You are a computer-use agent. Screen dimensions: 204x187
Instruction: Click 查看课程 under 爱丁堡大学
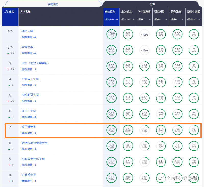29,133
